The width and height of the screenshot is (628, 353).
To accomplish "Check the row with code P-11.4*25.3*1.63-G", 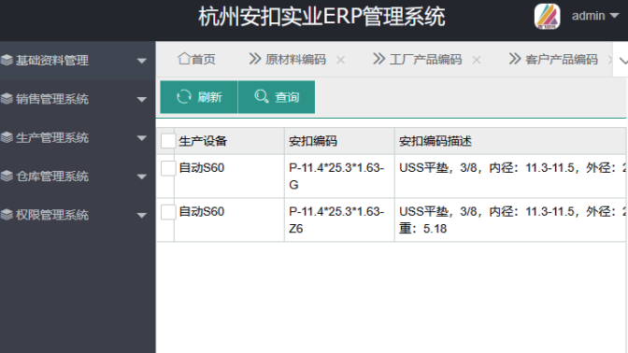I will coord(168,168).
